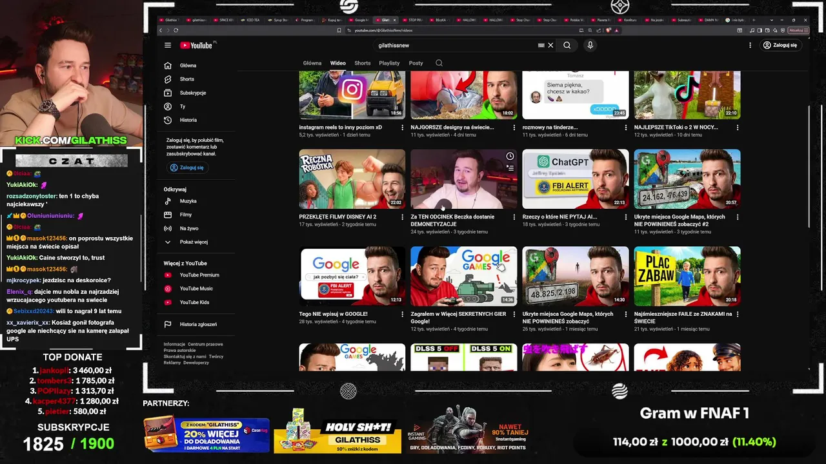
Task: Start voice search with microphone icon
Action: tap(590, 45)
